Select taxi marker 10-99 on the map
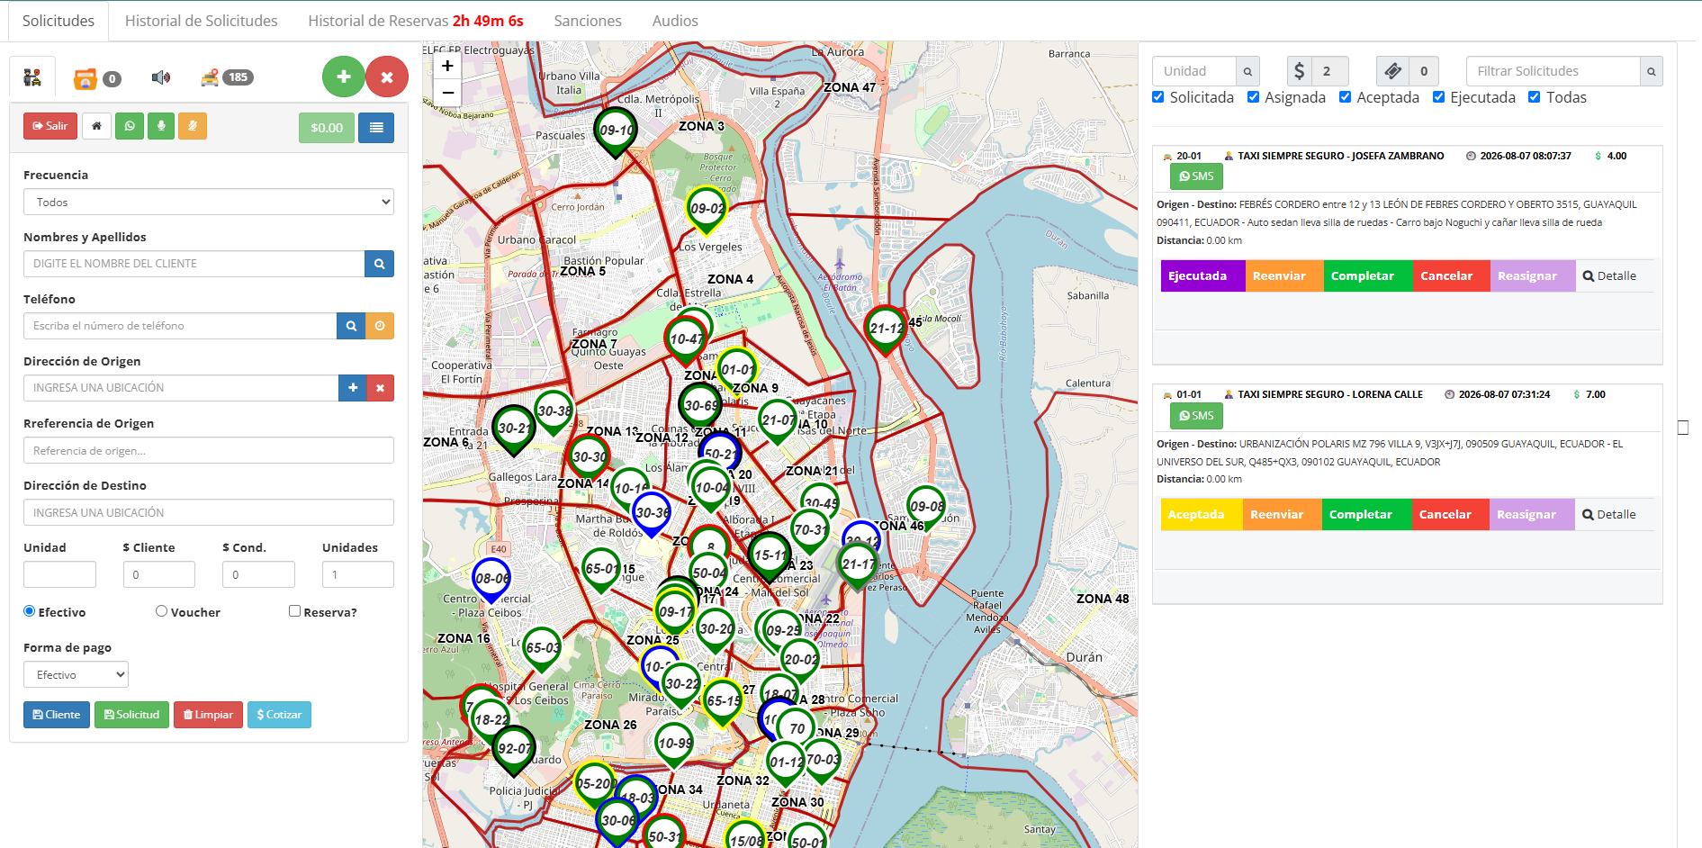The height and width of the screenshot is (848, 1702). click(x=675, y=744)
